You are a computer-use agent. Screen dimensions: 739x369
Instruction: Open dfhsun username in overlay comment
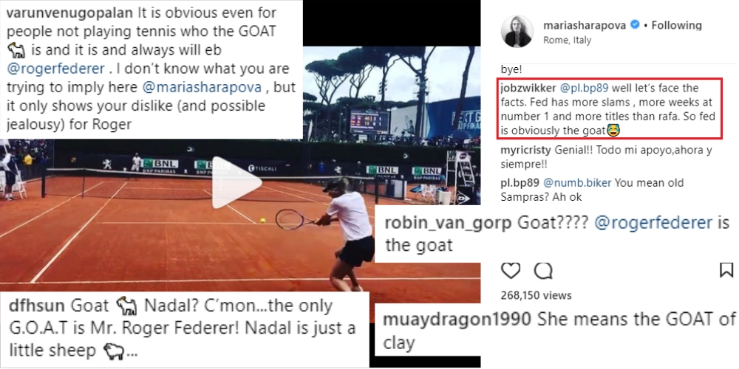click(x=35, y=306)
